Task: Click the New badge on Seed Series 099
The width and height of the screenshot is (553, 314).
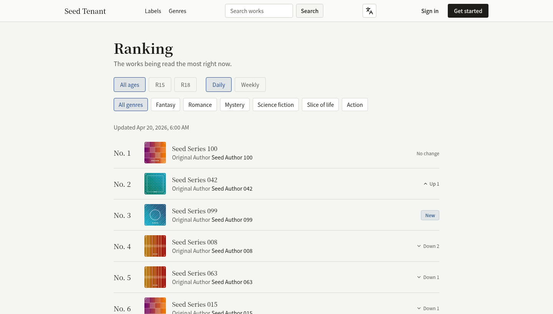Action: coord(430,215)
